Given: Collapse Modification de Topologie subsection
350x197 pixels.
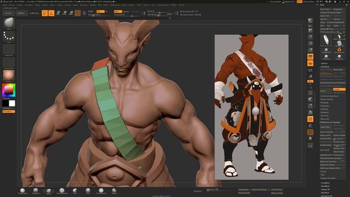Looking at the screenshot, I should 330,122.
